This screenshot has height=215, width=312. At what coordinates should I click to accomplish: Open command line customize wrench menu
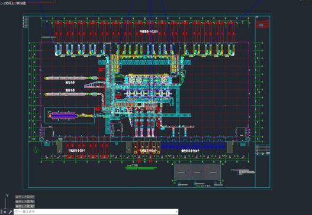tap(10, 212)
